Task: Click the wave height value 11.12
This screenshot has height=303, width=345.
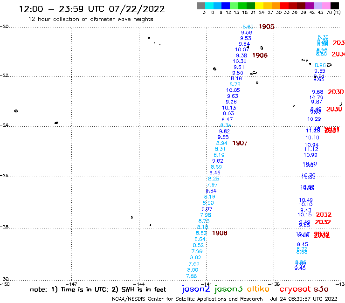Action: tap(311, 150)
